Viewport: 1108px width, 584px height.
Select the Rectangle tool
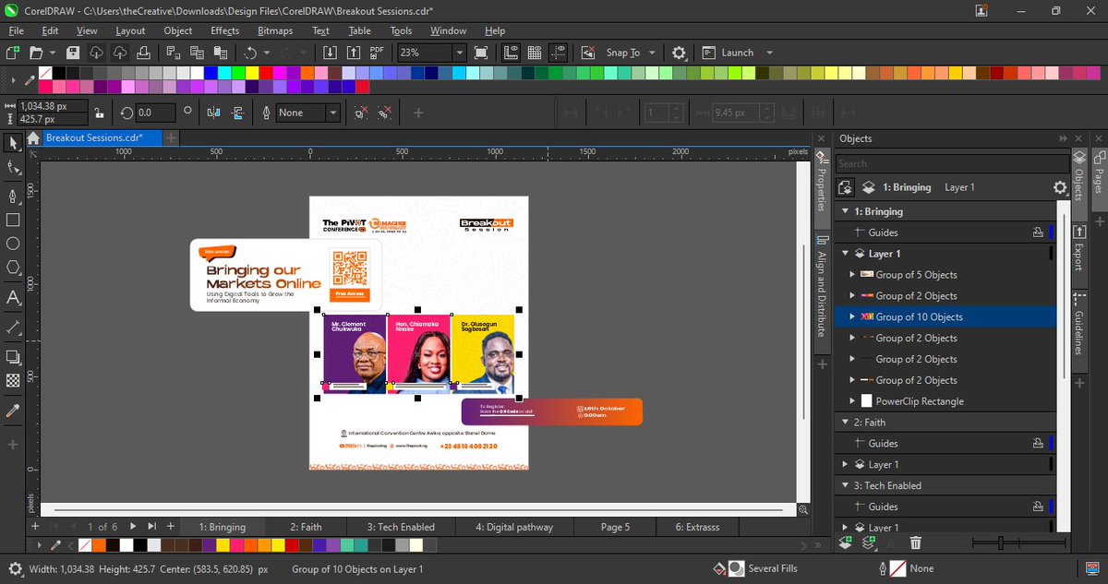pos(13,220)
